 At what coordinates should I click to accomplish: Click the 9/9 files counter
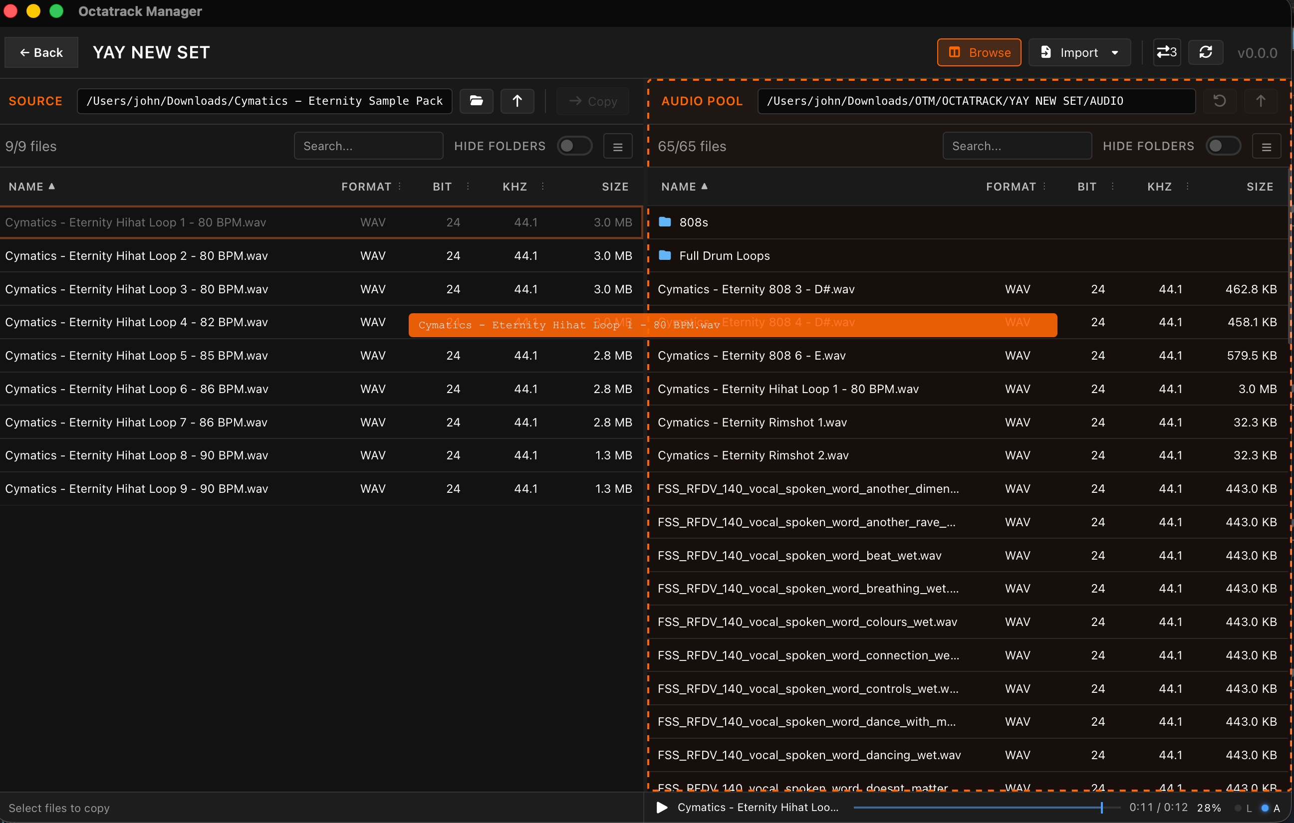(31, 146)
